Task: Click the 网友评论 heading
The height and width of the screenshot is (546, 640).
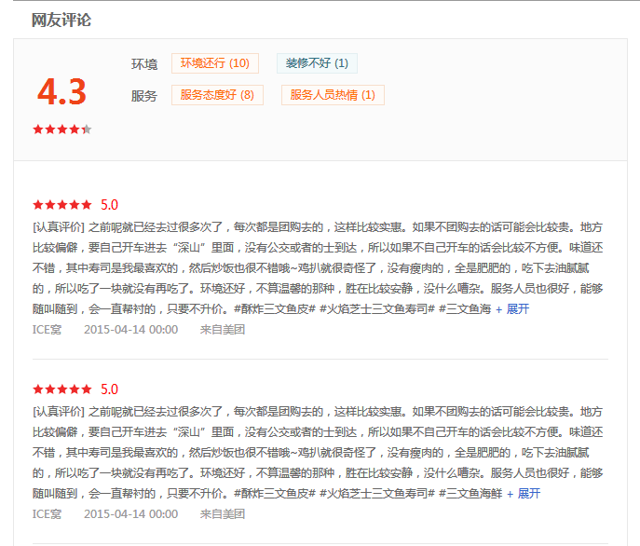Action: (61, 20)
